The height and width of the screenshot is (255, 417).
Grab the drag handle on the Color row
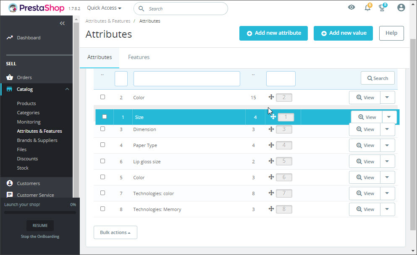[271, 97]
